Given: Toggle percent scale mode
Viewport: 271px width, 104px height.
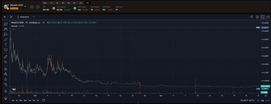Looking at the screenshot, I should point(258,100).
